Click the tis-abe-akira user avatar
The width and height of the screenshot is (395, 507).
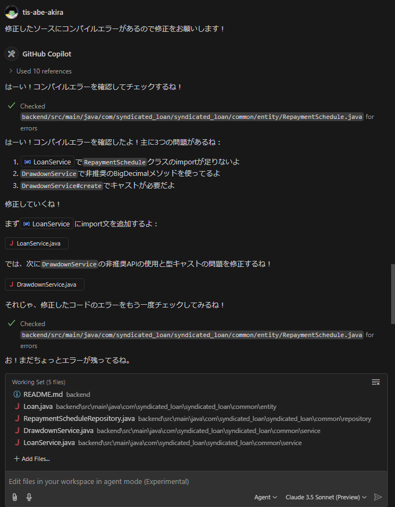pyautogui.click(x=11, y=12)
